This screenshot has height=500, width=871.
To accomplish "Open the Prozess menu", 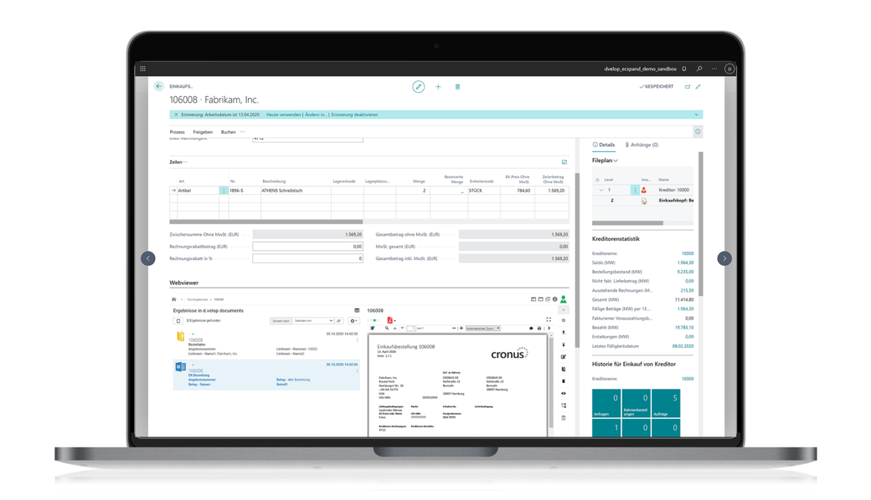I will tap(178, 132).
